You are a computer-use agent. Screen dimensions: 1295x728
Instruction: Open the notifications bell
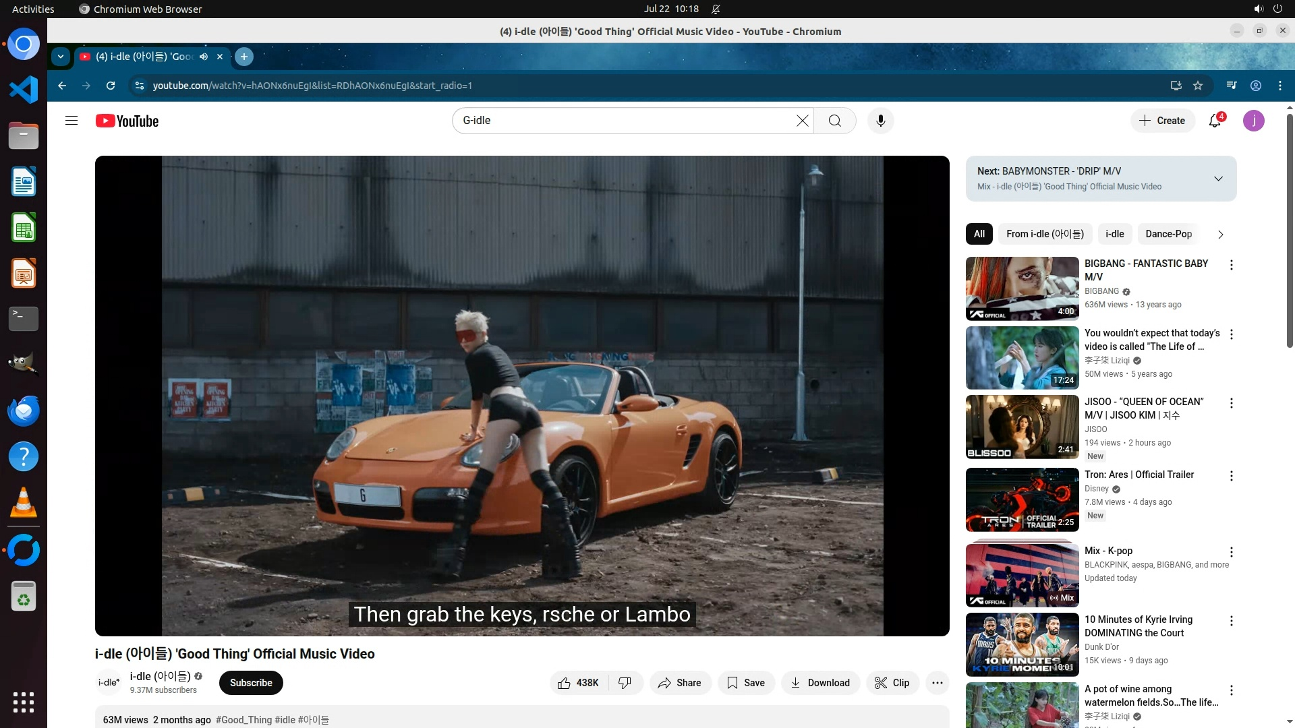(1215, 121)
